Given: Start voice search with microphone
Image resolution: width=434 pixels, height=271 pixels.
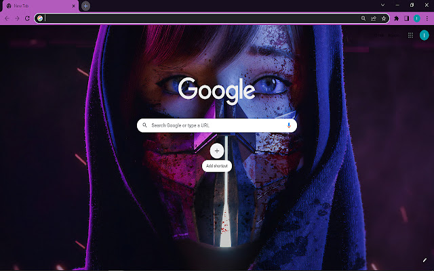Looking at the screenshot, I should [289, 125].
